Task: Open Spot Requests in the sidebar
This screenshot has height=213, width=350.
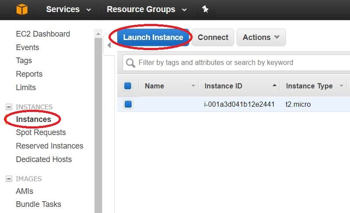Action: [41, 132]
